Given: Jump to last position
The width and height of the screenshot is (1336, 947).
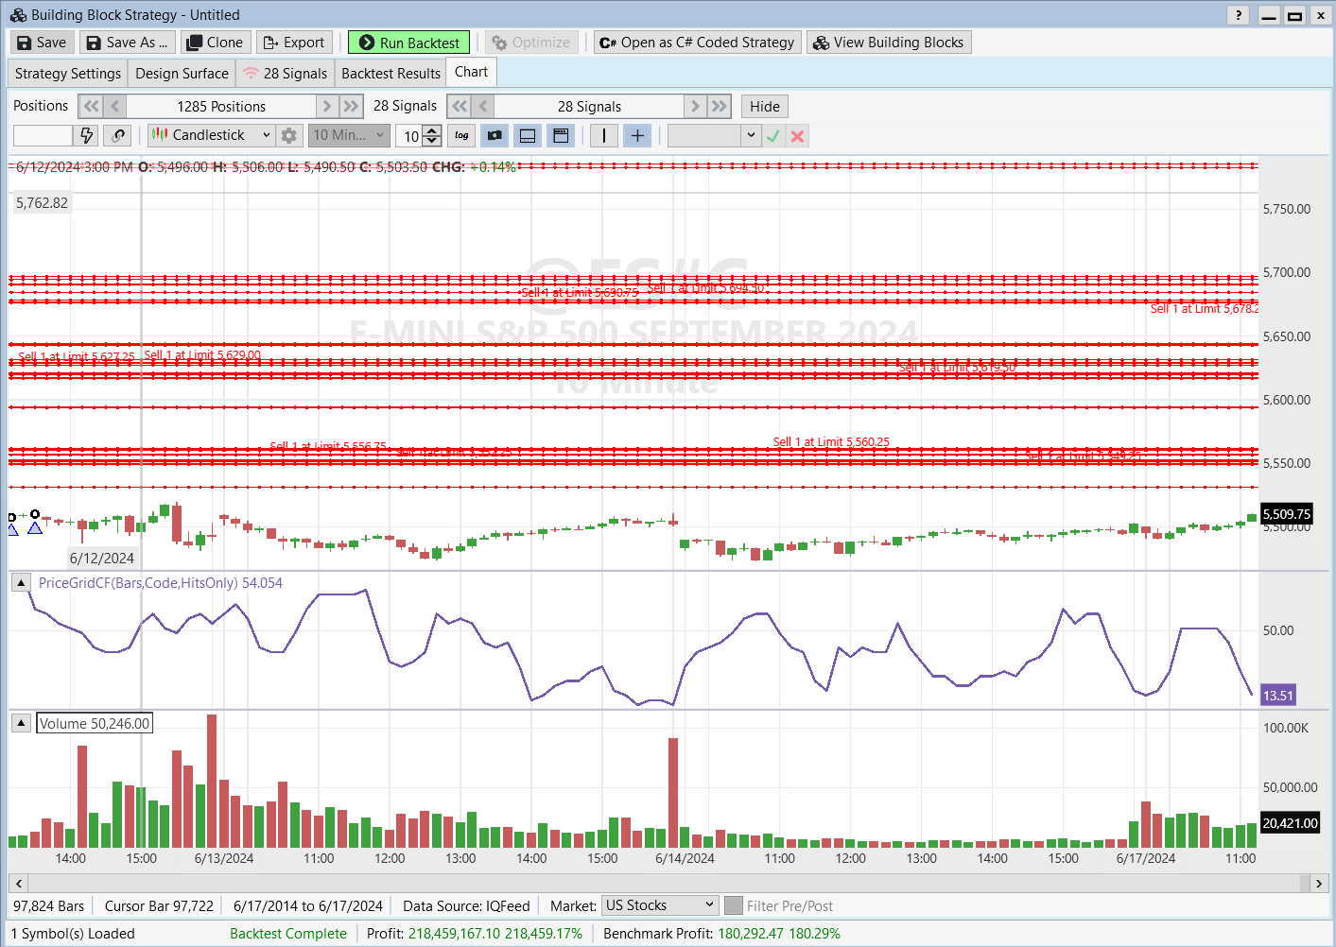Looking at the screenshot, I should click(351, 107).
